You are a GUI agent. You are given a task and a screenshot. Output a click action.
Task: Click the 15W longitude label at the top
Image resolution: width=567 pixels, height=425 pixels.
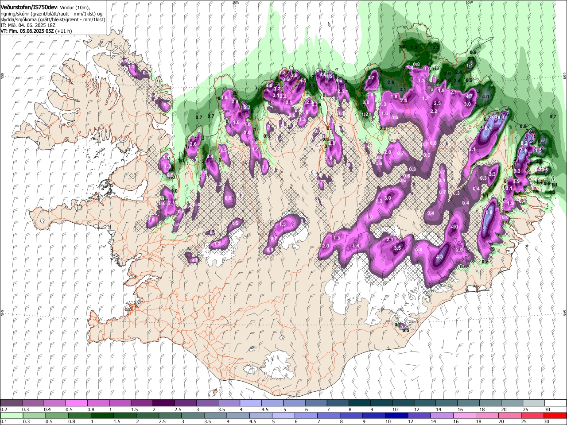point(469,2)
